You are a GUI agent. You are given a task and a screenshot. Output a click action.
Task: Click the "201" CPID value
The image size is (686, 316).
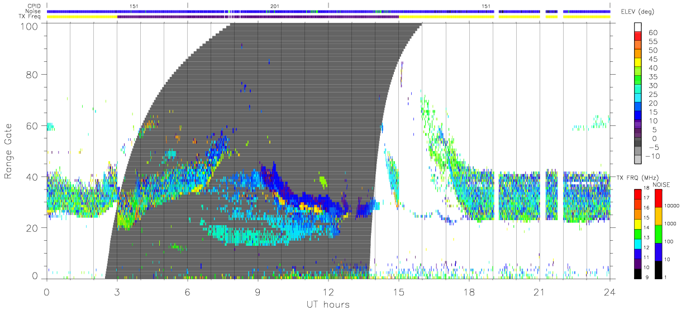[x=275, y=6]
